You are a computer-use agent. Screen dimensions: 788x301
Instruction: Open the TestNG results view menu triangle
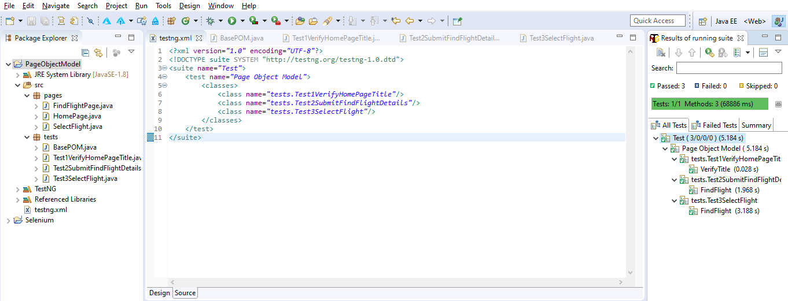777,52
